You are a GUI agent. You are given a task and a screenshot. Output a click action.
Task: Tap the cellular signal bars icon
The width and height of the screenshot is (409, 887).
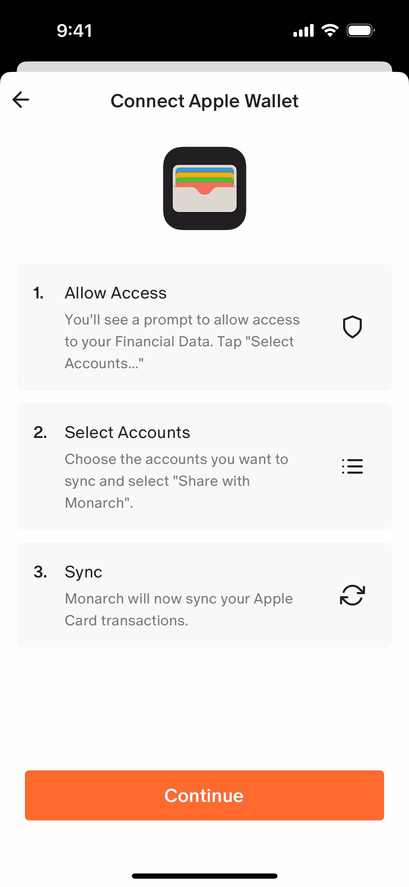click(x=303, y=31)
